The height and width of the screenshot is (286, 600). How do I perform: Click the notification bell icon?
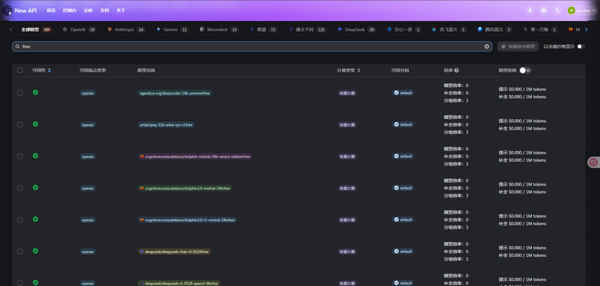coord(530,10)
